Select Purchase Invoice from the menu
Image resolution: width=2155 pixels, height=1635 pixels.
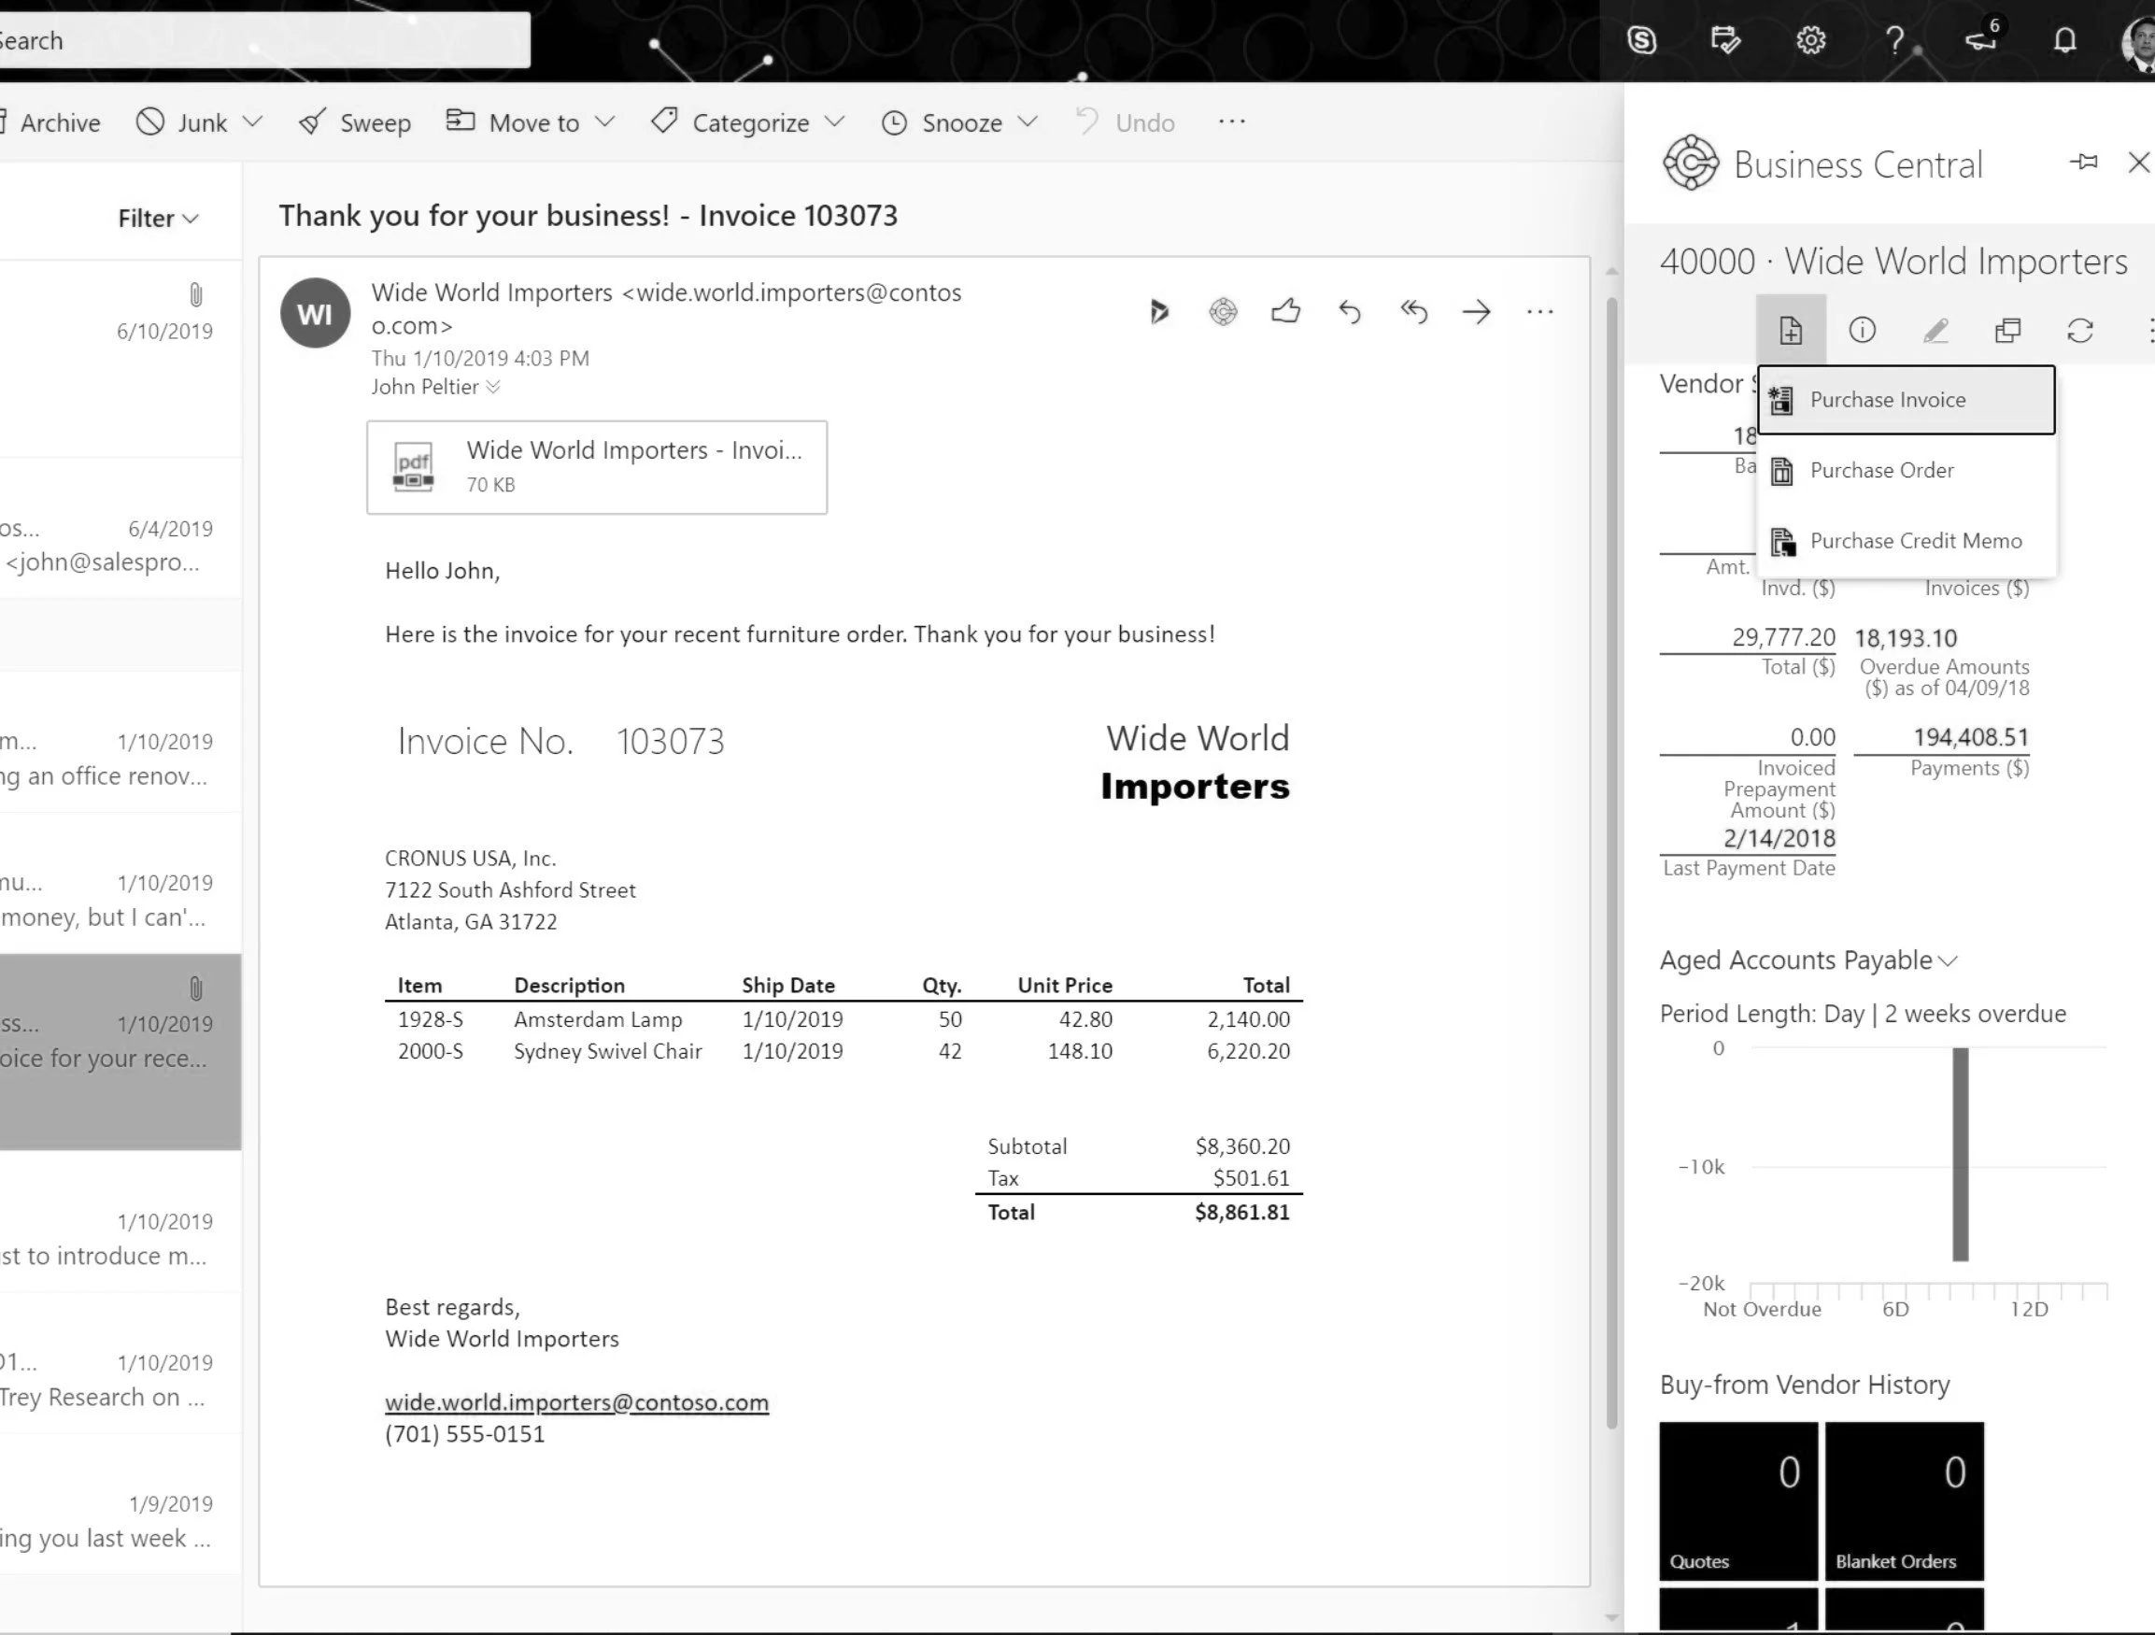coord(1907,400)
